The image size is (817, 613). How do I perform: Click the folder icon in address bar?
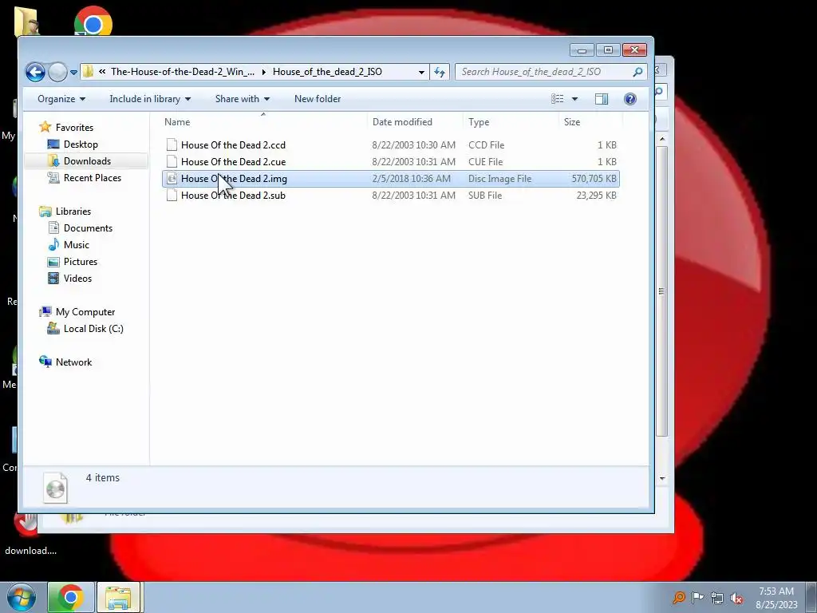88,71
